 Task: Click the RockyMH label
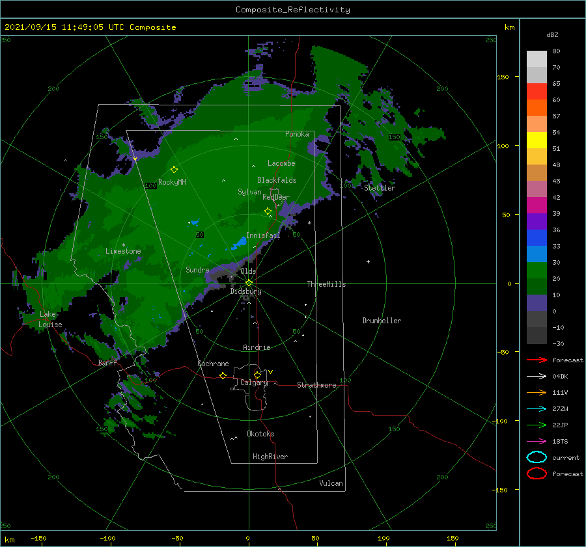(172, 182)
